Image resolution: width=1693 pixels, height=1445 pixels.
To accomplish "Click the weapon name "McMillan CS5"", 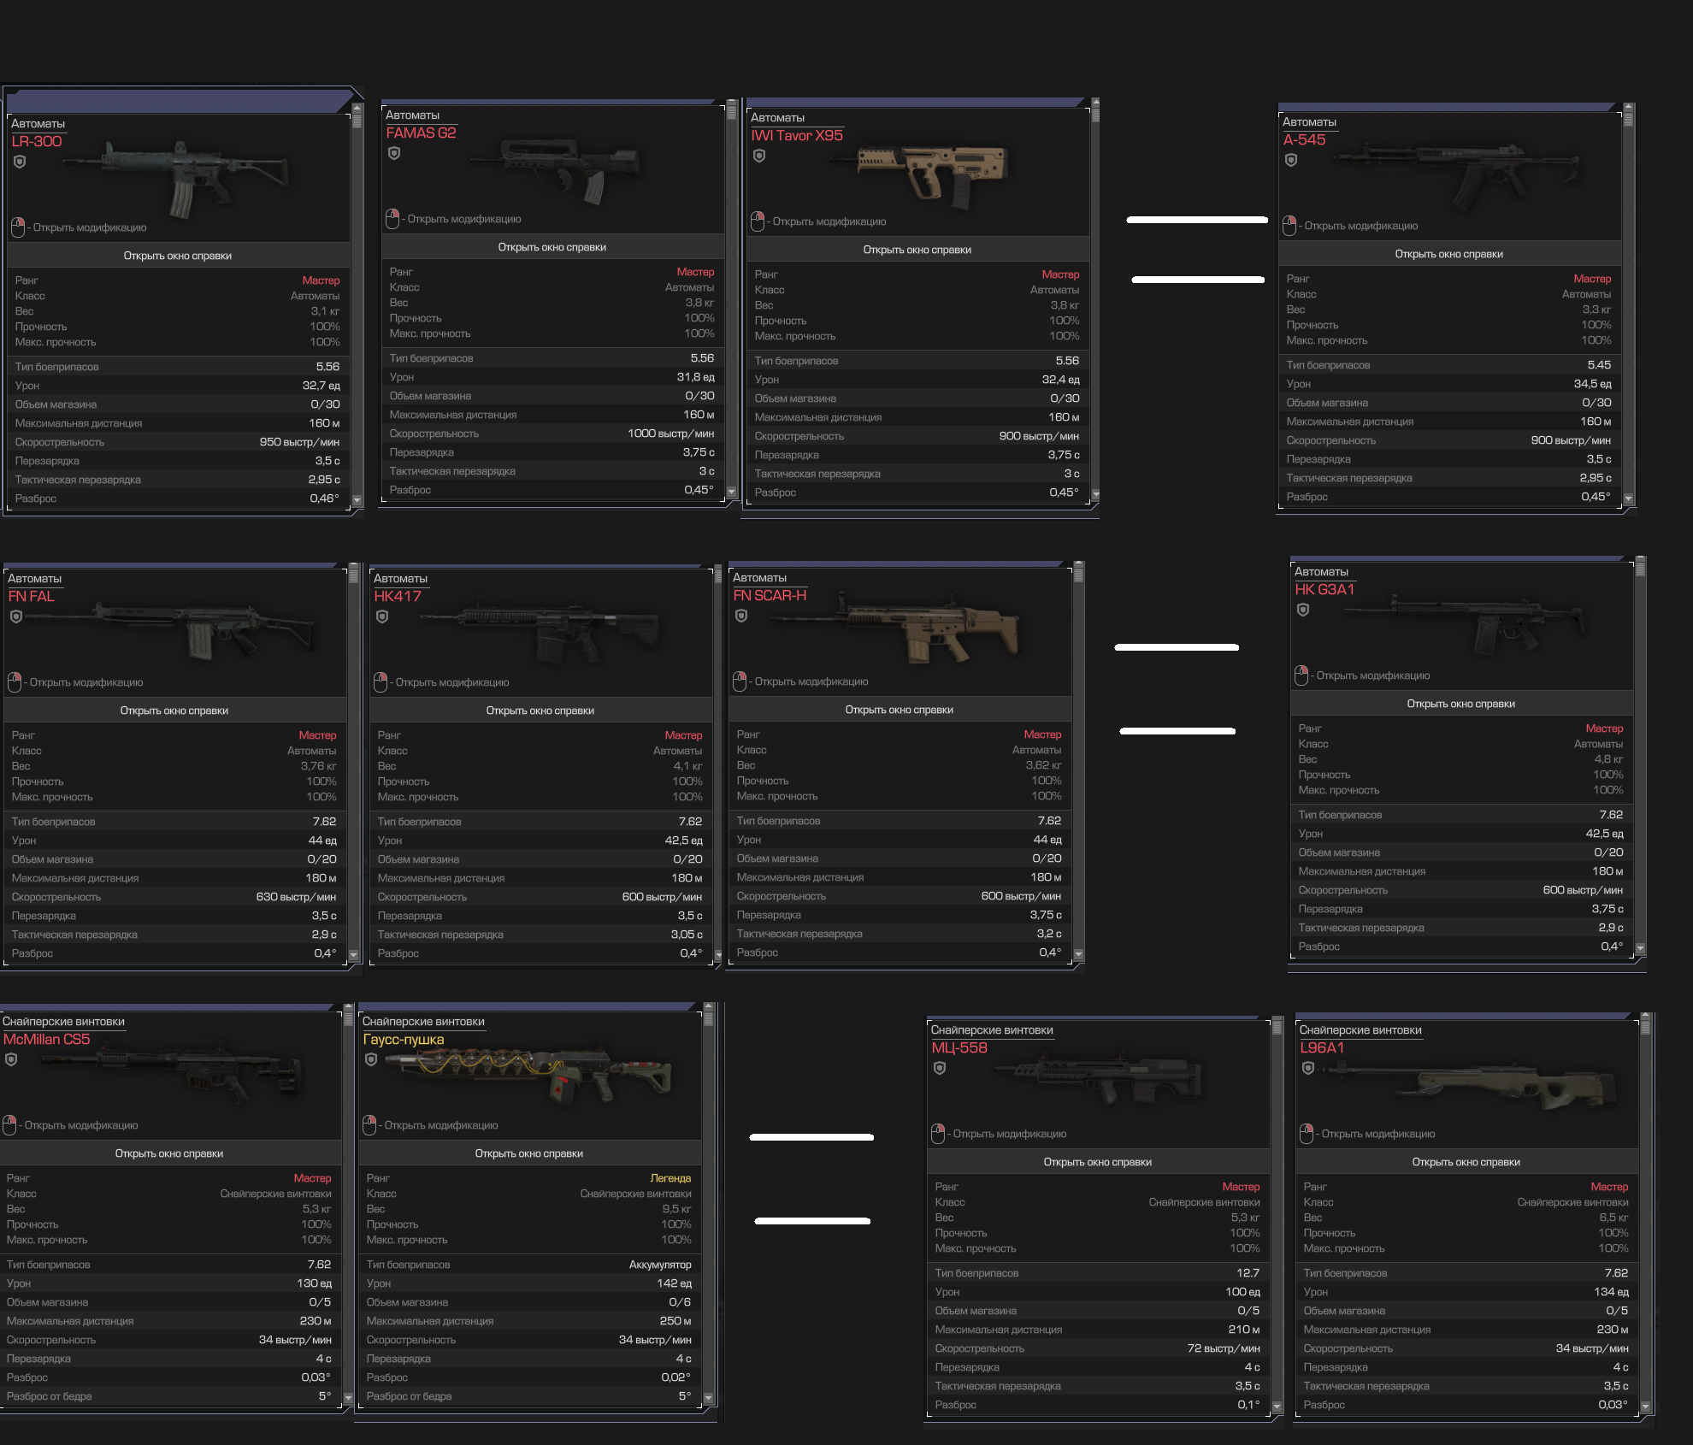I will [x=46, y=1040].
